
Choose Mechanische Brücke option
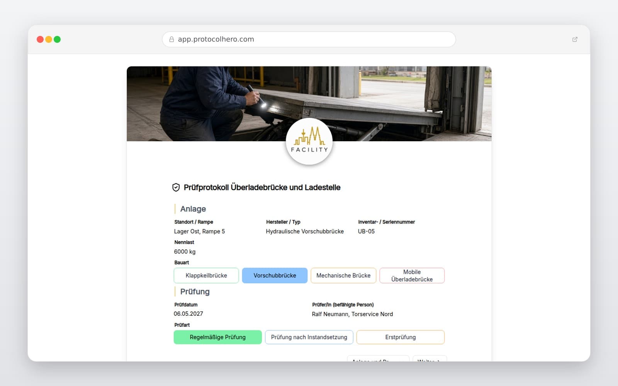point(343,276)
